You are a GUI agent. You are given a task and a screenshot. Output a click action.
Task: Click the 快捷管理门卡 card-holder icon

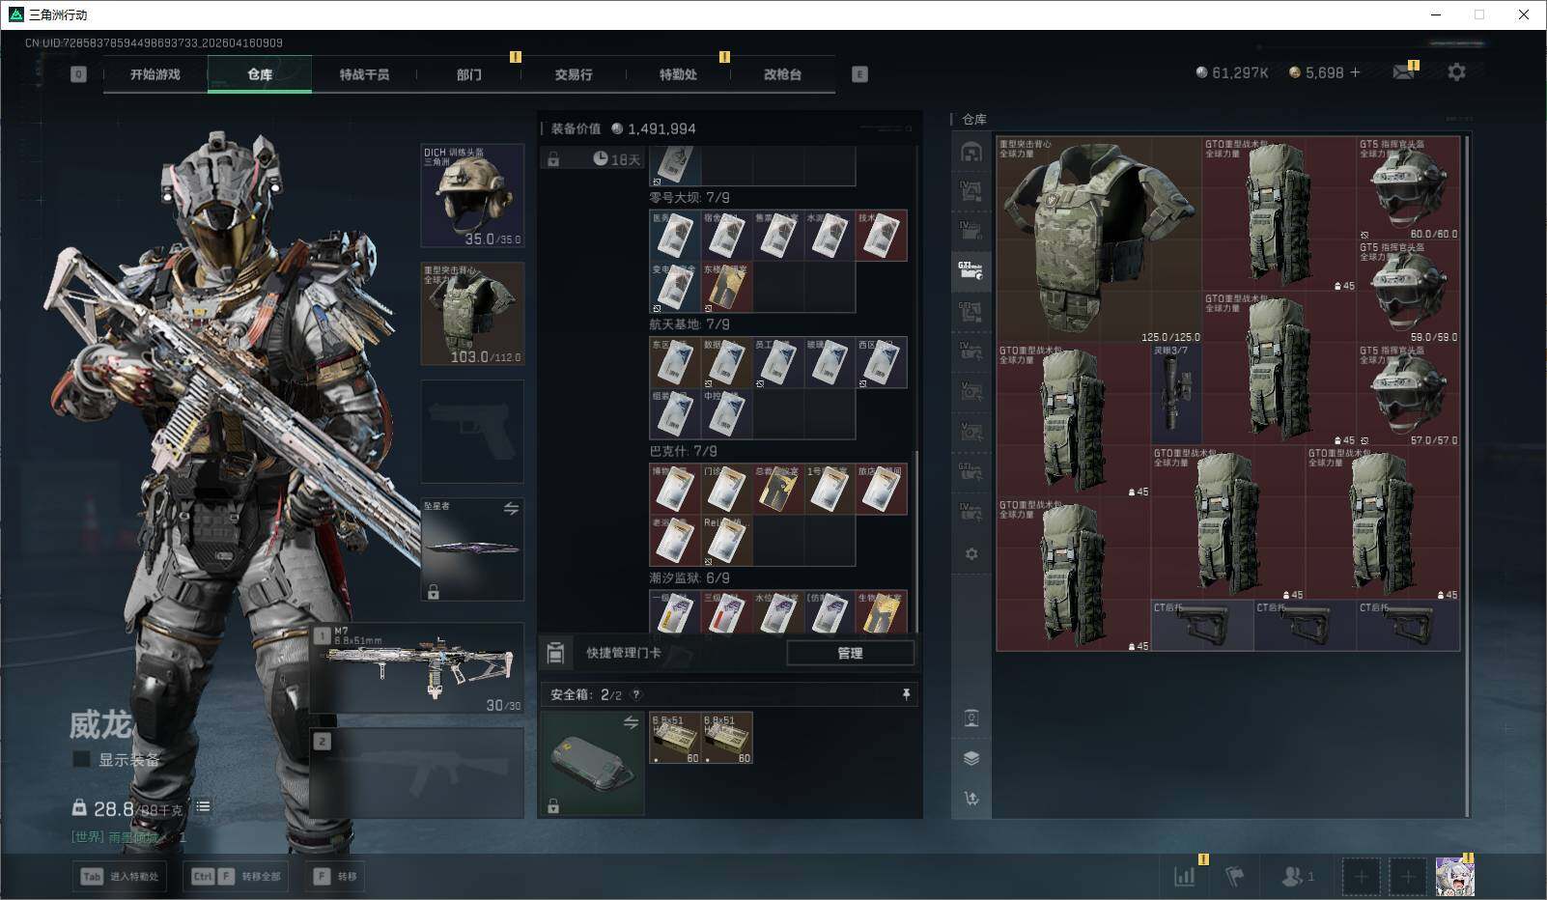pyautogui.click(x=555, y=653)
